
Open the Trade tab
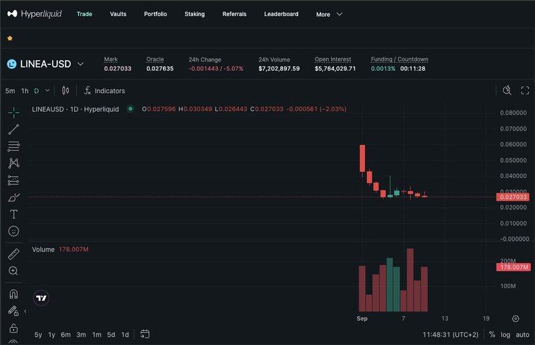[84, 14]
